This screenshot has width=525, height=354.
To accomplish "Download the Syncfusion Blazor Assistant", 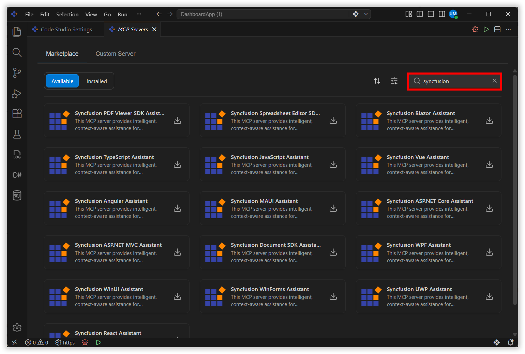I will pos(490,120).
